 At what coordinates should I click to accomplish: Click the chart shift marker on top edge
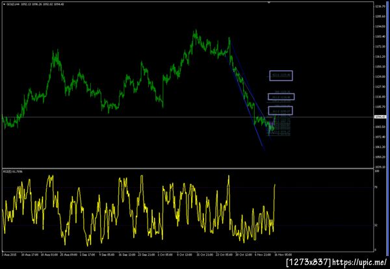[268, 3]
